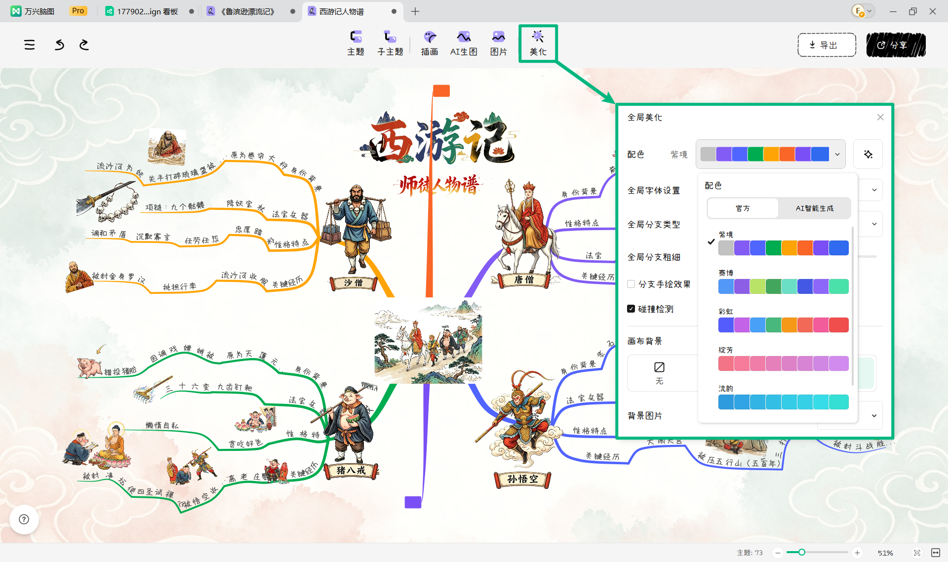Open the 美化 beautify tool

coord(538,43)
